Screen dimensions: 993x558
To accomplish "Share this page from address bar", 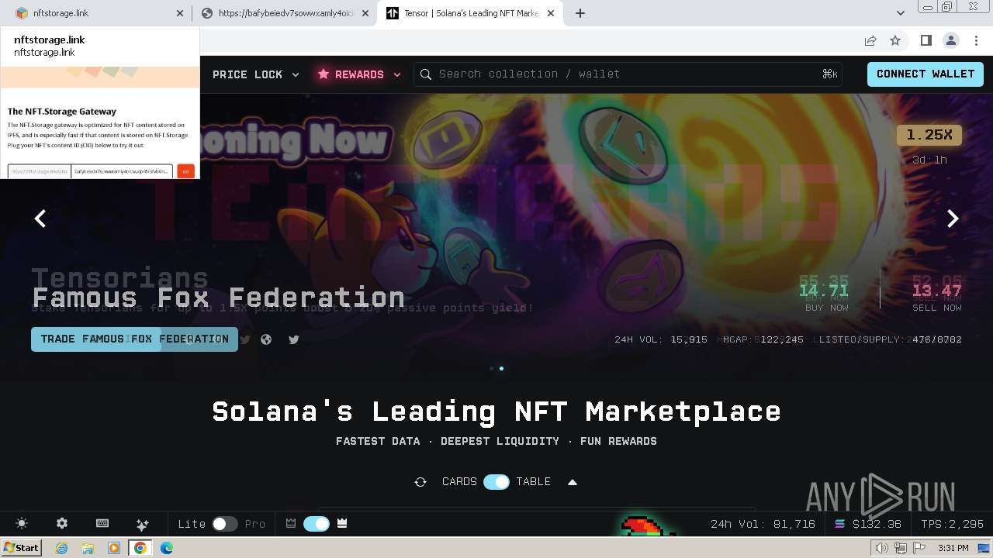I will coord(870,40).
